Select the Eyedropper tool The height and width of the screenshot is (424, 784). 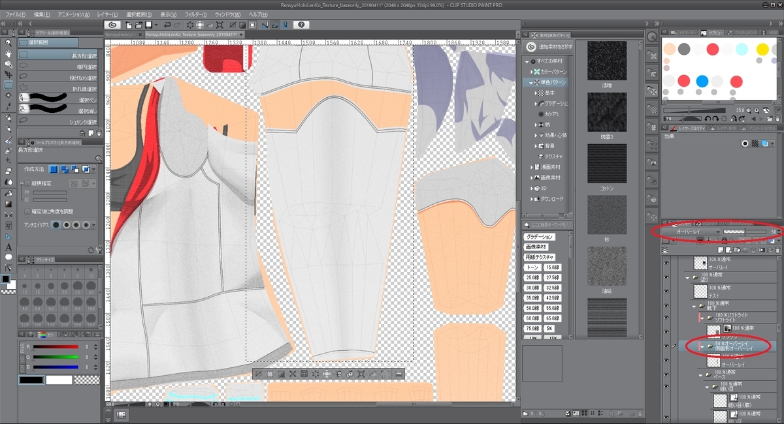click(8, 106)
